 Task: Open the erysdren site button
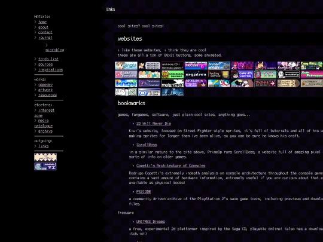pos(196,75)
